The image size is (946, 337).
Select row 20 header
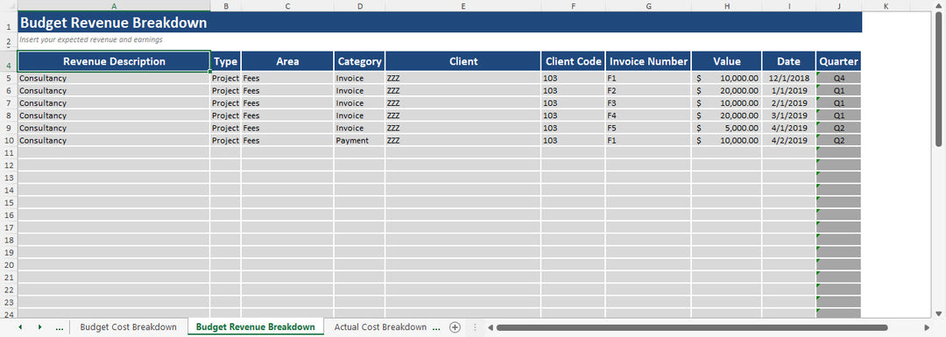(9, 264)
